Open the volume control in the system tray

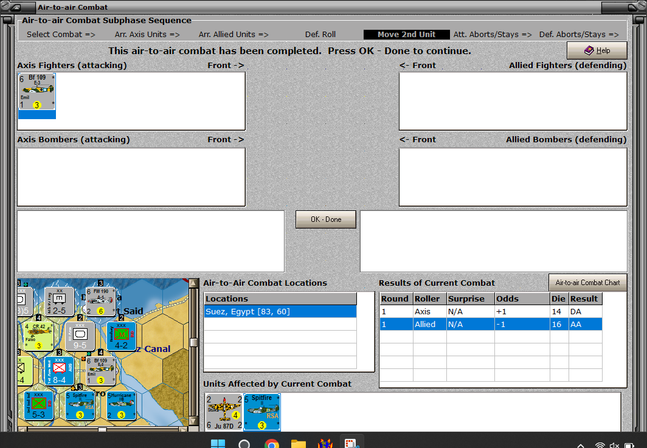point(614,445)
